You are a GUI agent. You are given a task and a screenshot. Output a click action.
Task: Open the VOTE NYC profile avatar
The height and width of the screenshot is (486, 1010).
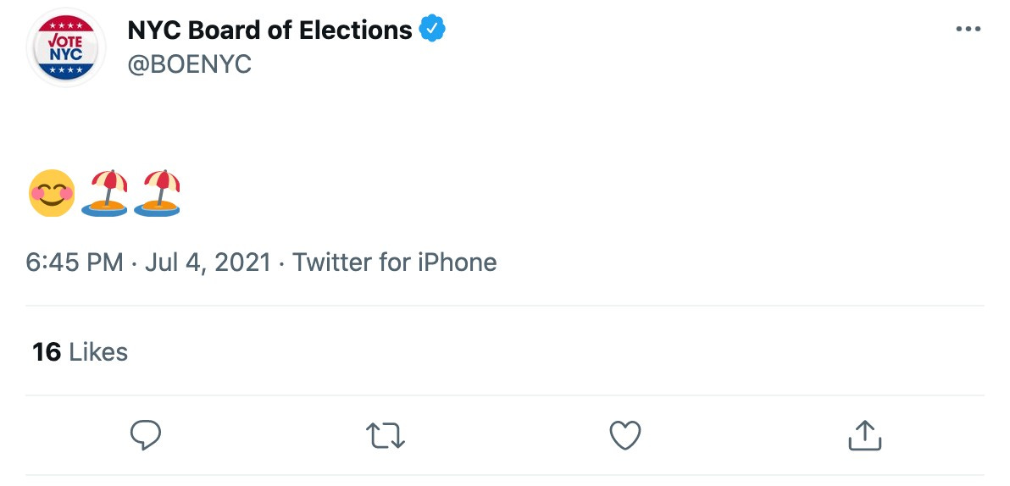click(x=66, y=47)
